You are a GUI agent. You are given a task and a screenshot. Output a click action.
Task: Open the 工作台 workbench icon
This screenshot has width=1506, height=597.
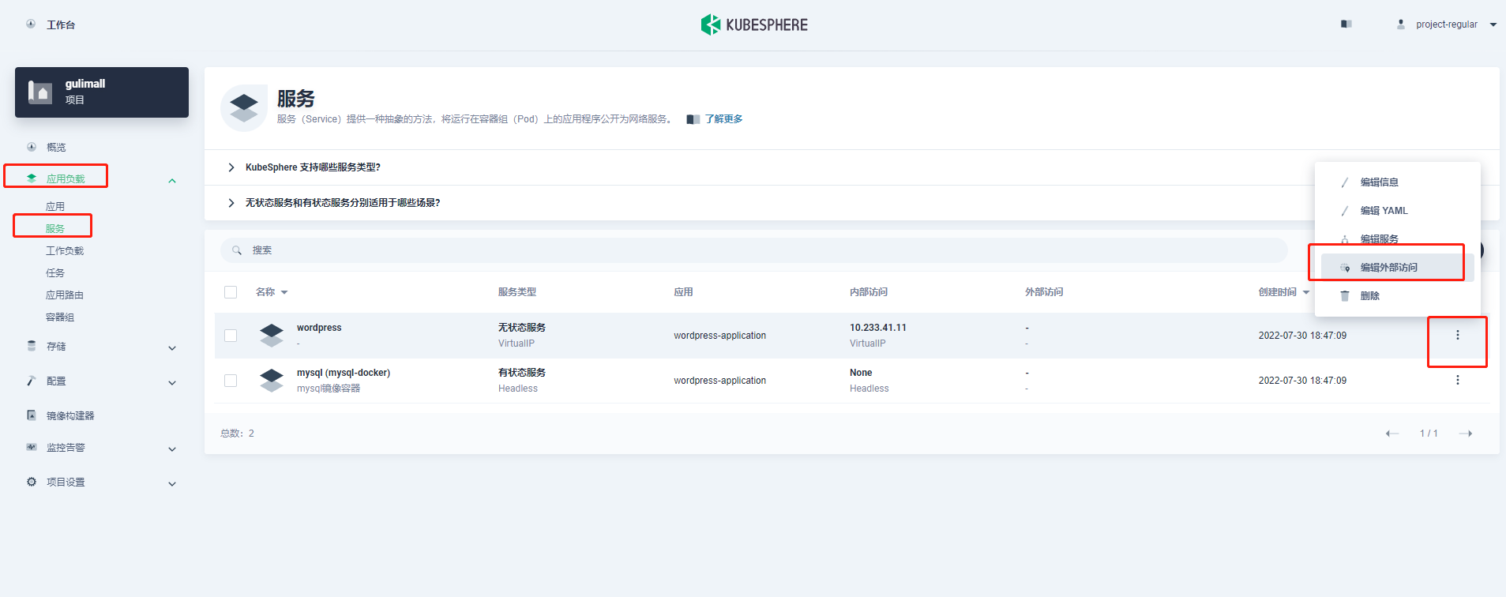(31, 24)
